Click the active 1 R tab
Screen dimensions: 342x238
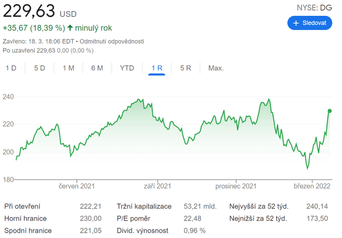point(157,68)
